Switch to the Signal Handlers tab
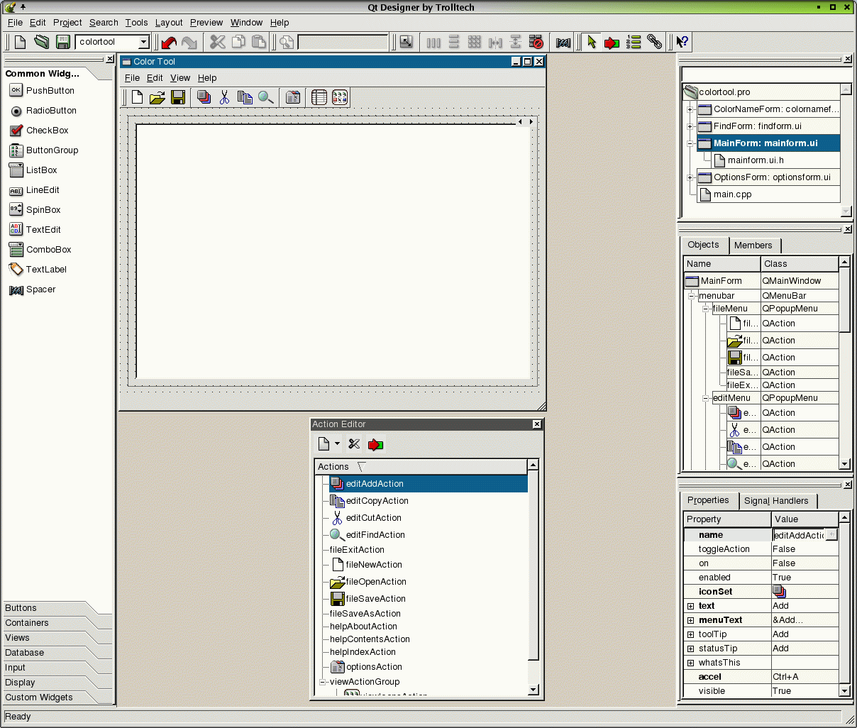 (776, 501)
